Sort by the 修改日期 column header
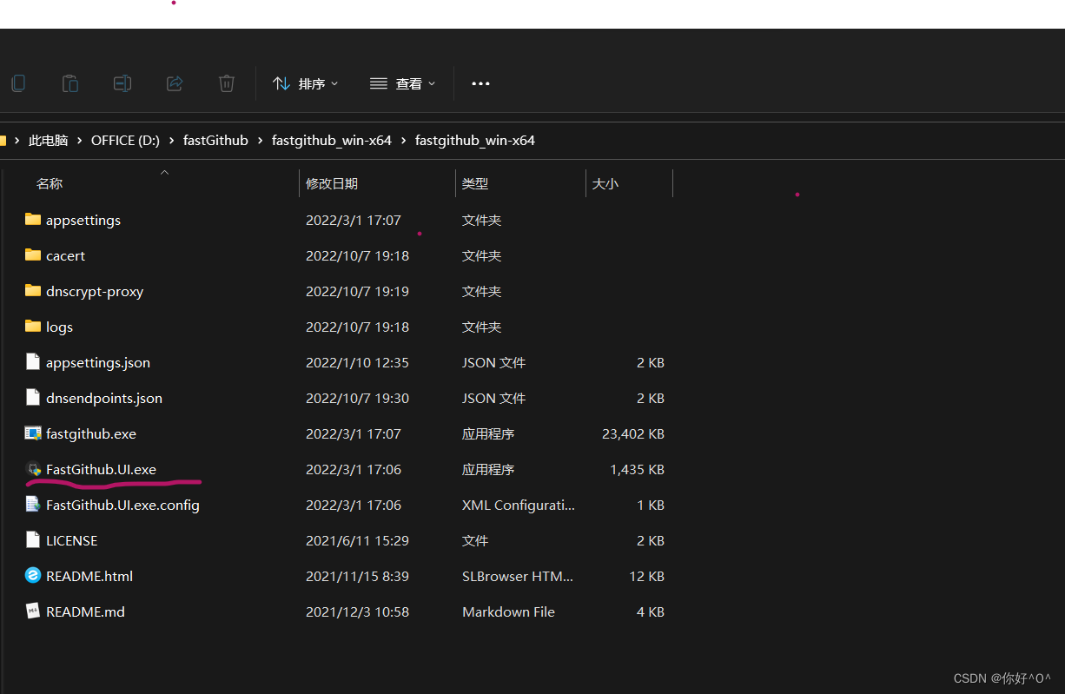This screenshot has height=694, width=1065. [332, 184]
